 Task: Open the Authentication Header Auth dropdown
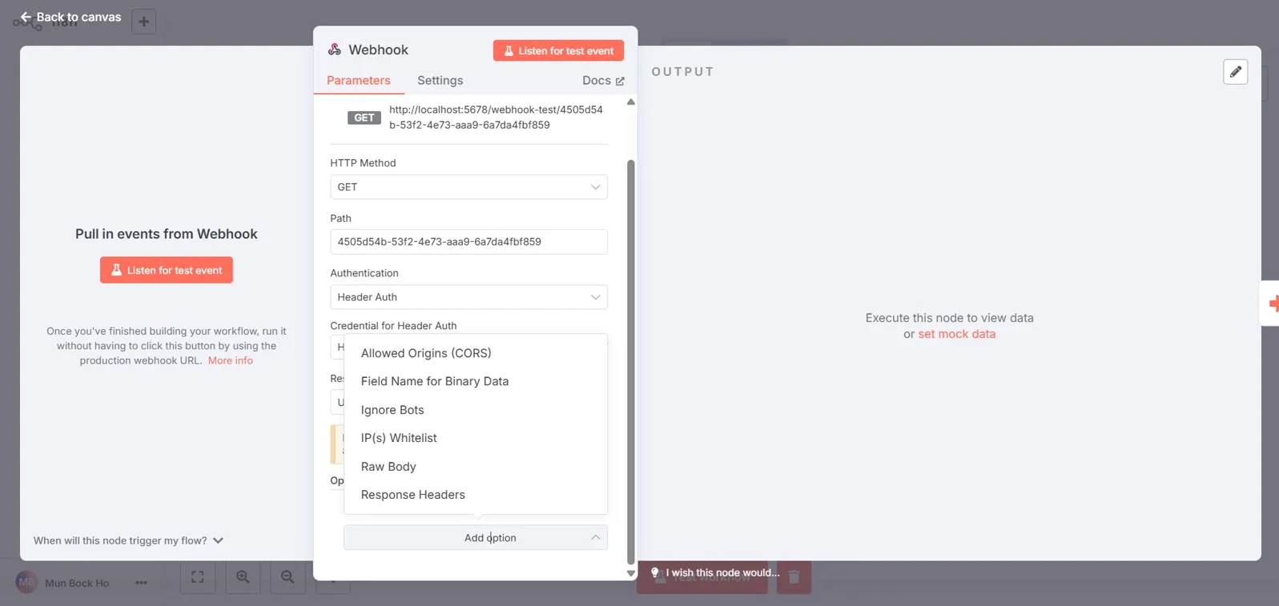pyautogui.click(x=469, y=297)
